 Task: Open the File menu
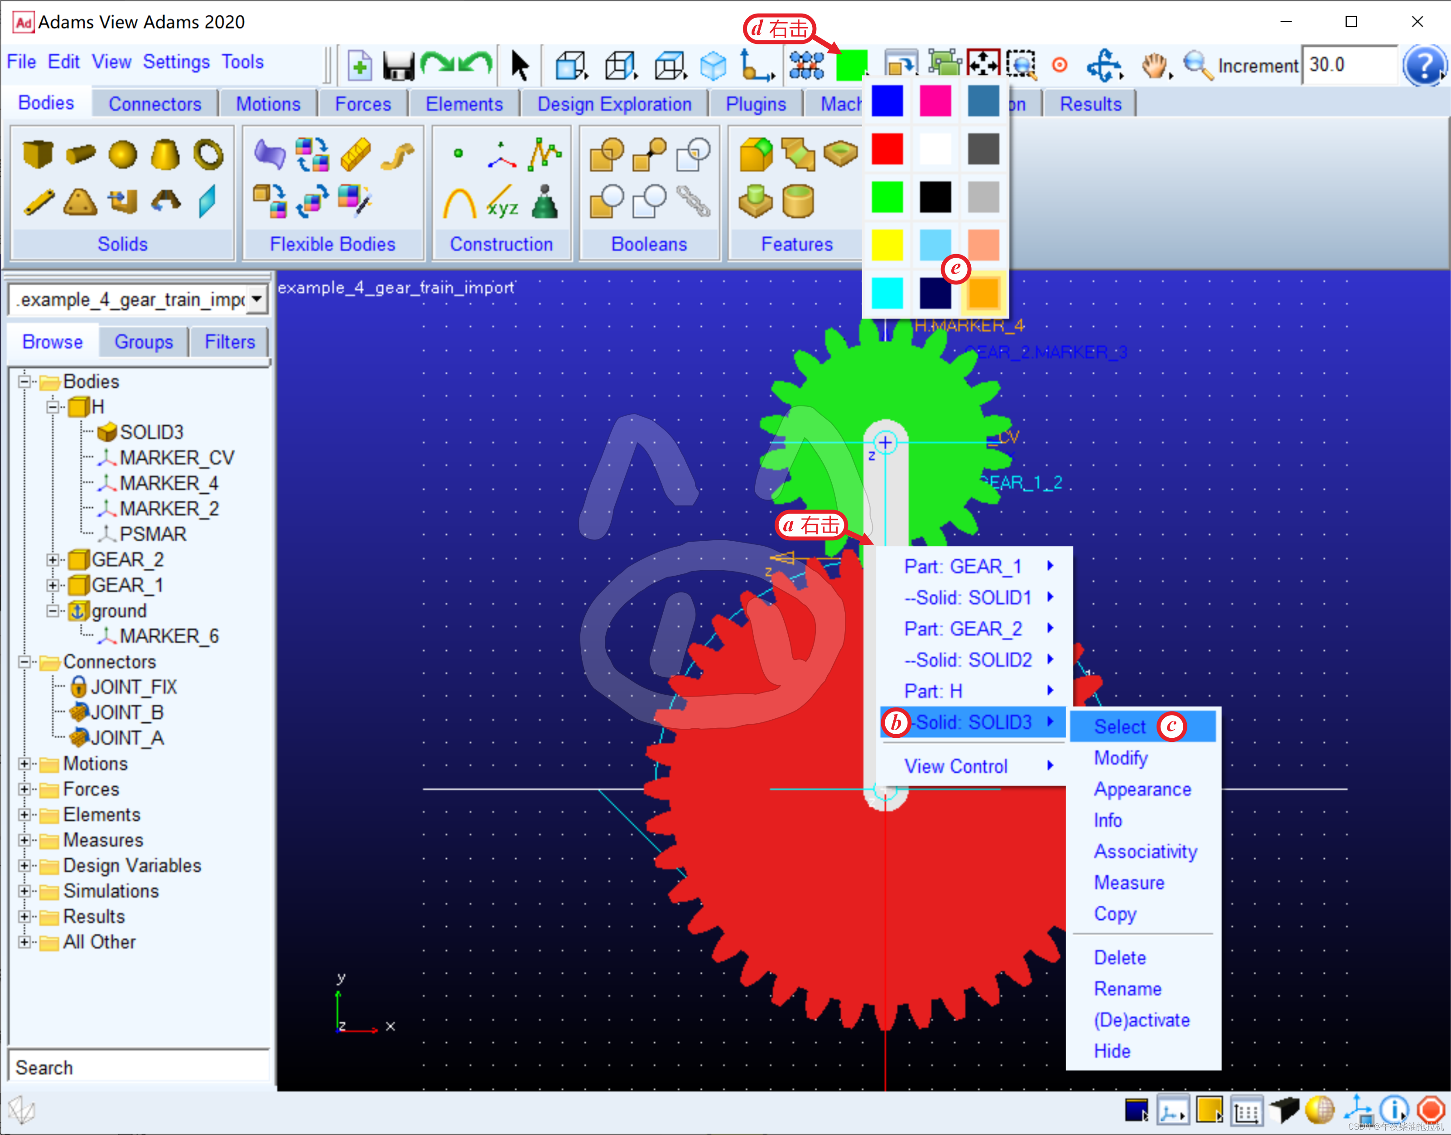[x=21, y=62]
